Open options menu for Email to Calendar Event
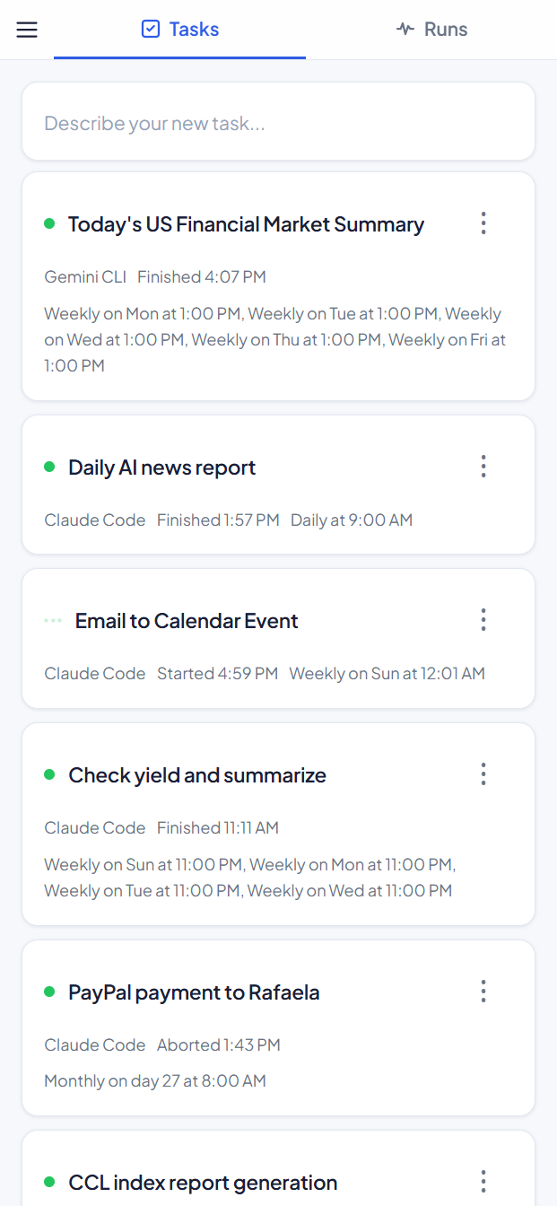 pyautogui.click(x=483, y=619)
